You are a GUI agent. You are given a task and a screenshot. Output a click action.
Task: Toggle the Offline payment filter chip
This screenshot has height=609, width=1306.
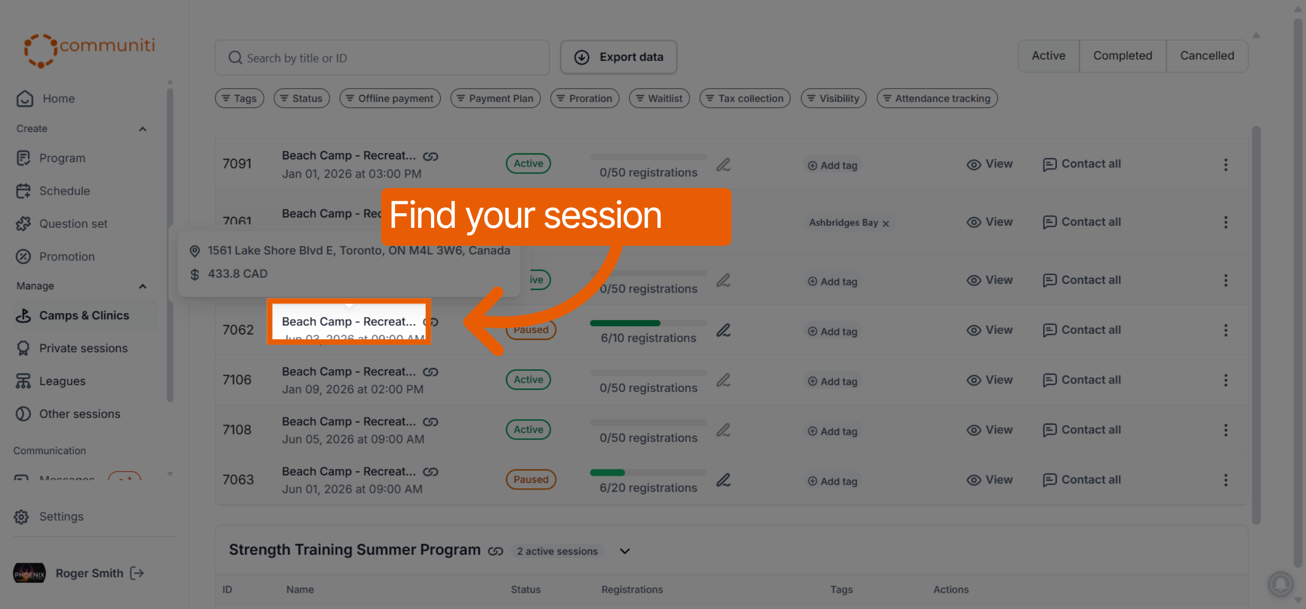tap(390, 98)
